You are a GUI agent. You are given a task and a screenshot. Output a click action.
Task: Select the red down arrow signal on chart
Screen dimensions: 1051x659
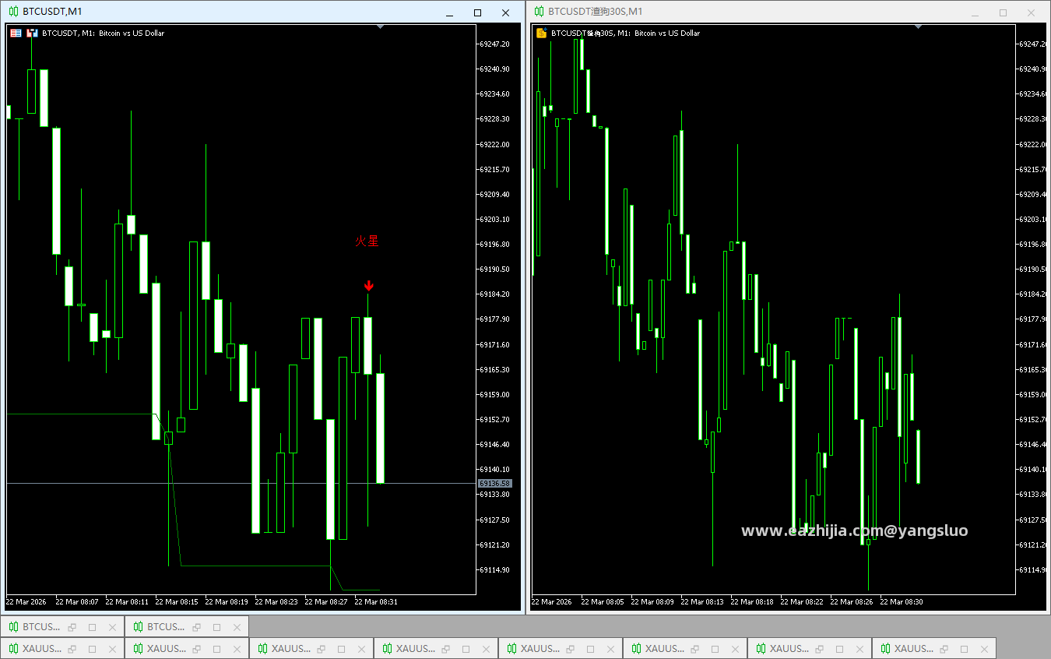(x=369, y=286)
